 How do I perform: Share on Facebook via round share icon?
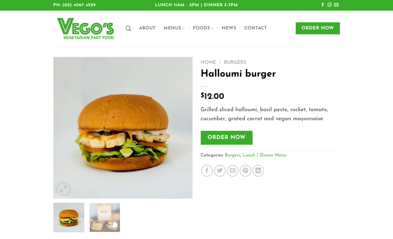tap(207, 171)
